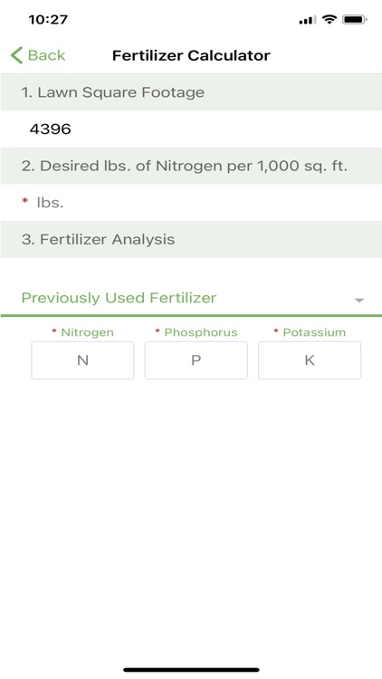The width and height of the screenshot is (382, 679).
Task: Select the Phosphorus P input box
Action: pyautogui.click(x=196, y=360)
